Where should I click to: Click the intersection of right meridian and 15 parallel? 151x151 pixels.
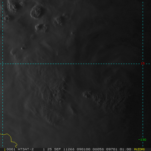[143, 64]
